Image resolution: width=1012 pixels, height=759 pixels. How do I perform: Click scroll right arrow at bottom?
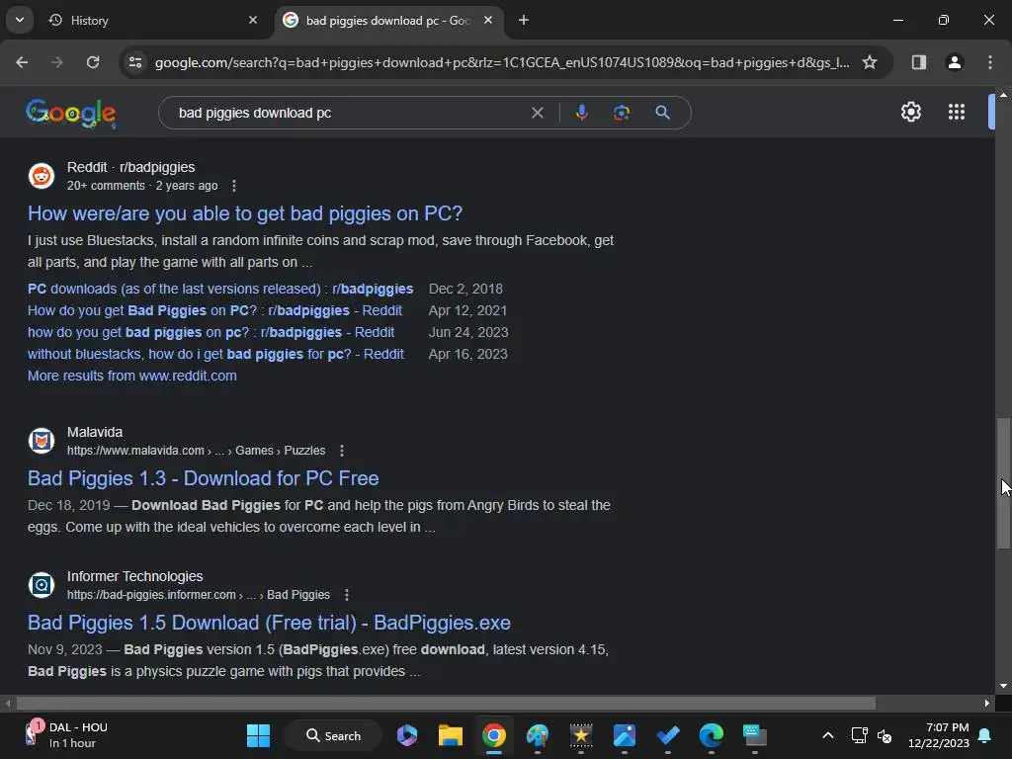[987, 703]
